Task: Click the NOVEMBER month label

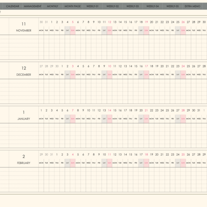Action: [24, 31]
